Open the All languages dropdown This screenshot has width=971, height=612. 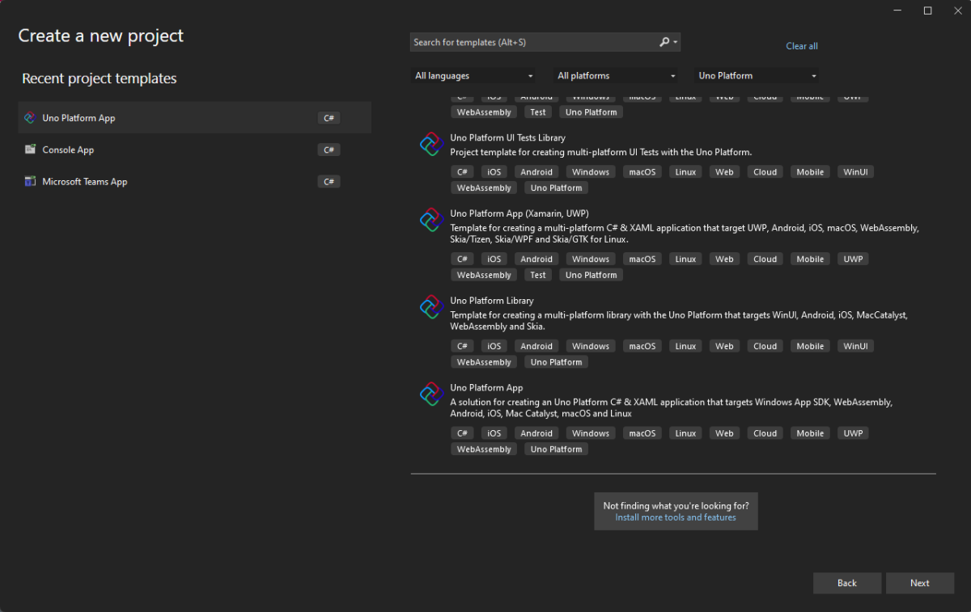tap(473, 75)
